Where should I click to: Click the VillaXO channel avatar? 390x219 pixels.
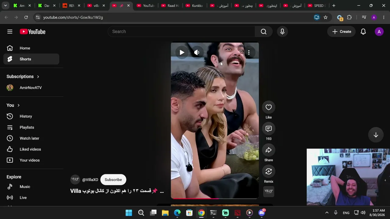(75, 179)
